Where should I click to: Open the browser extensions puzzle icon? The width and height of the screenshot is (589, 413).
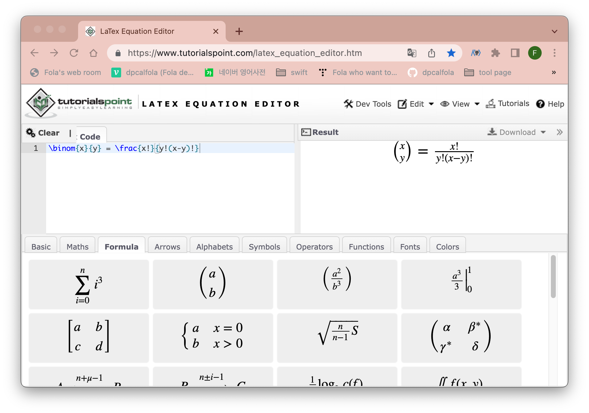tap(496, 53)
